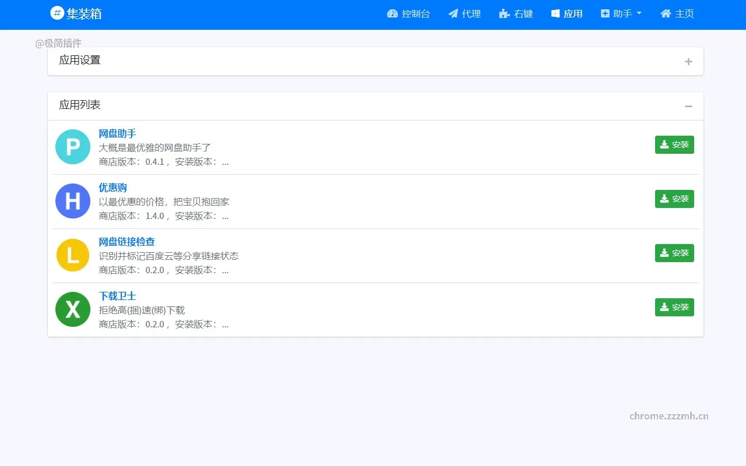The width and height of the screenshot is (746, 466).
Task: Open the 应用 section via its navbar icon
Action: (555, 13)
